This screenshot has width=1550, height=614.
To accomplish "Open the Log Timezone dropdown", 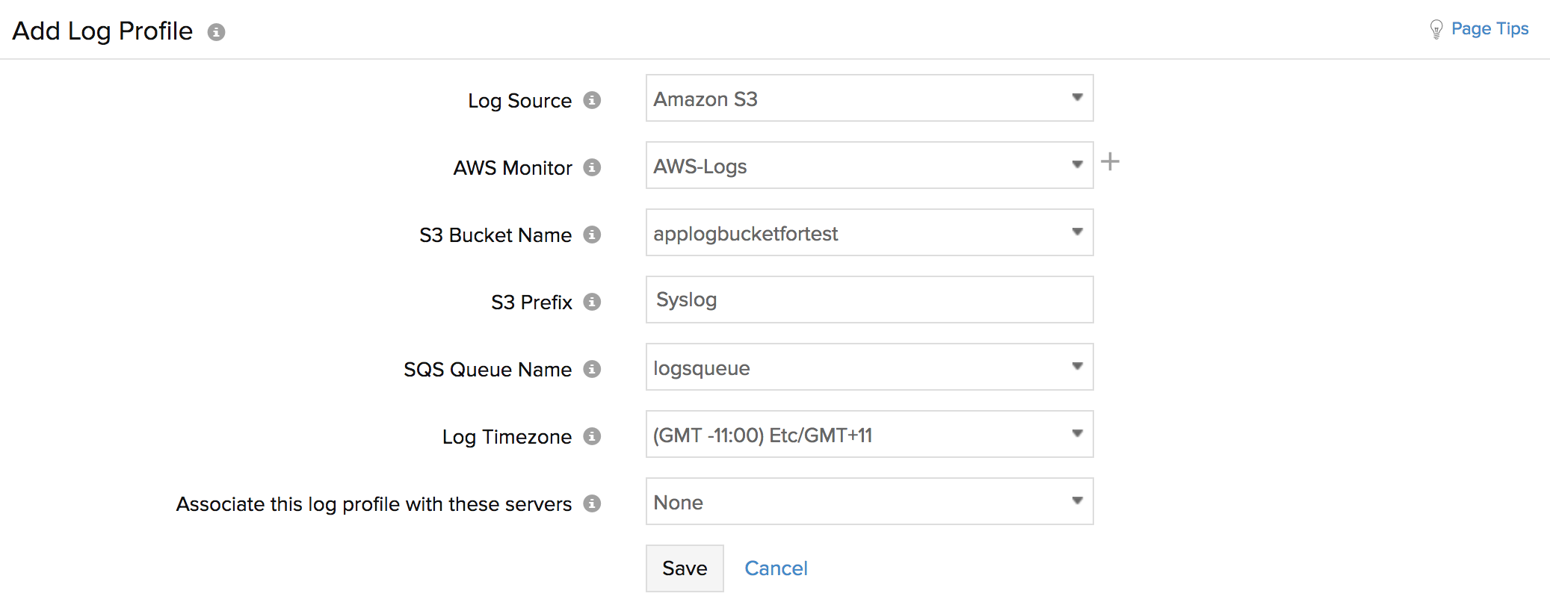I will tap(869, 434).
